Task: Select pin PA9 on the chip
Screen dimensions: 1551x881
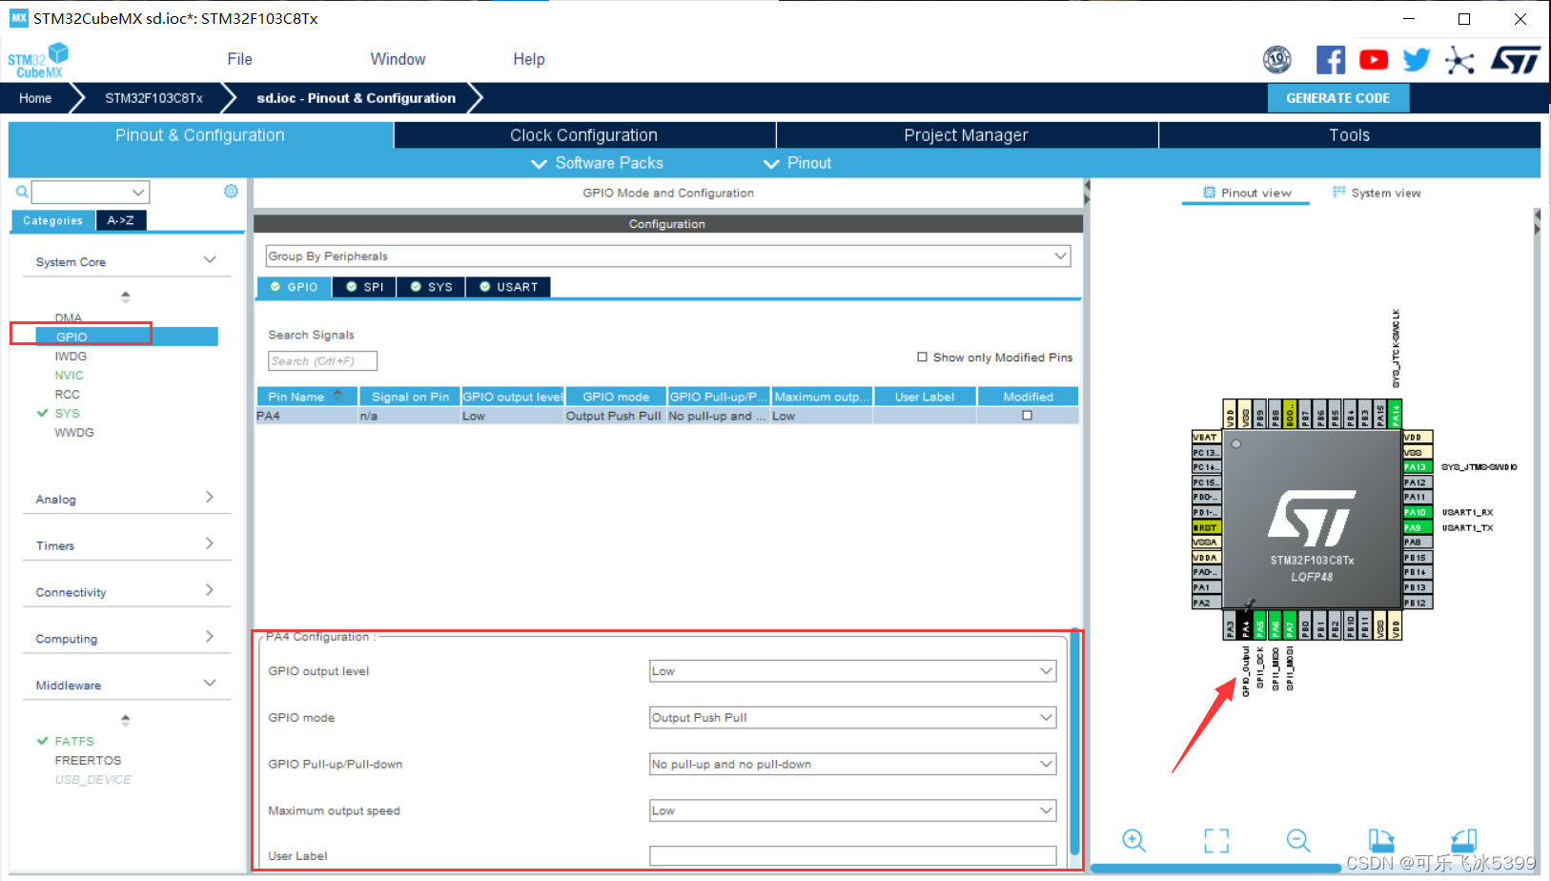Action: point(1418,527)
